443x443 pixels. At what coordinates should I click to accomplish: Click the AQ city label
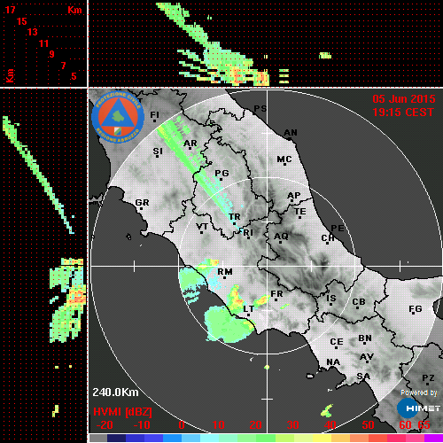click(x=281, y=237)
